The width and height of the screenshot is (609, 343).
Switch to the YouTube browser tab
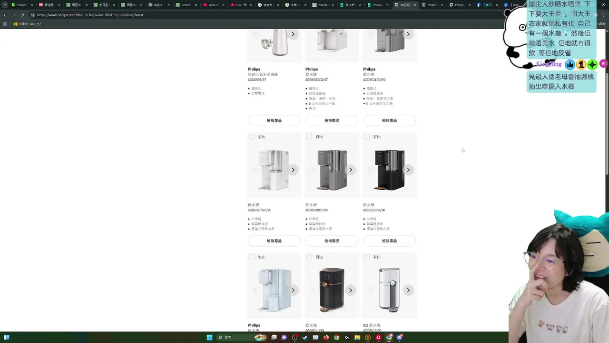tap(213, 5)
